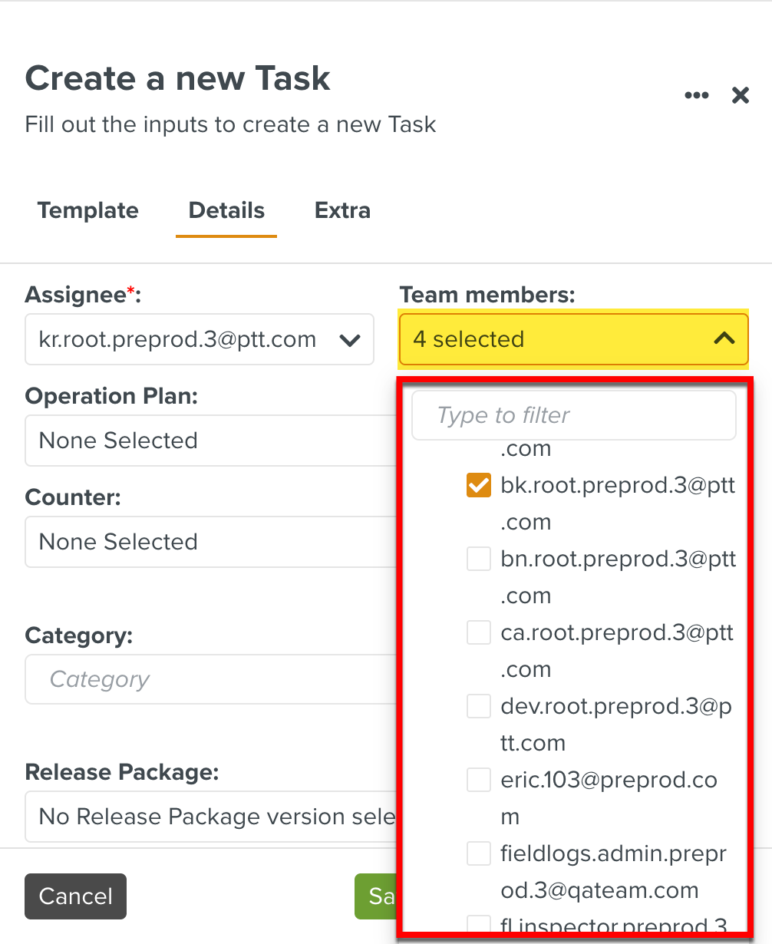Switch to the Template tab
772x944 pixels.
point(88,210)
